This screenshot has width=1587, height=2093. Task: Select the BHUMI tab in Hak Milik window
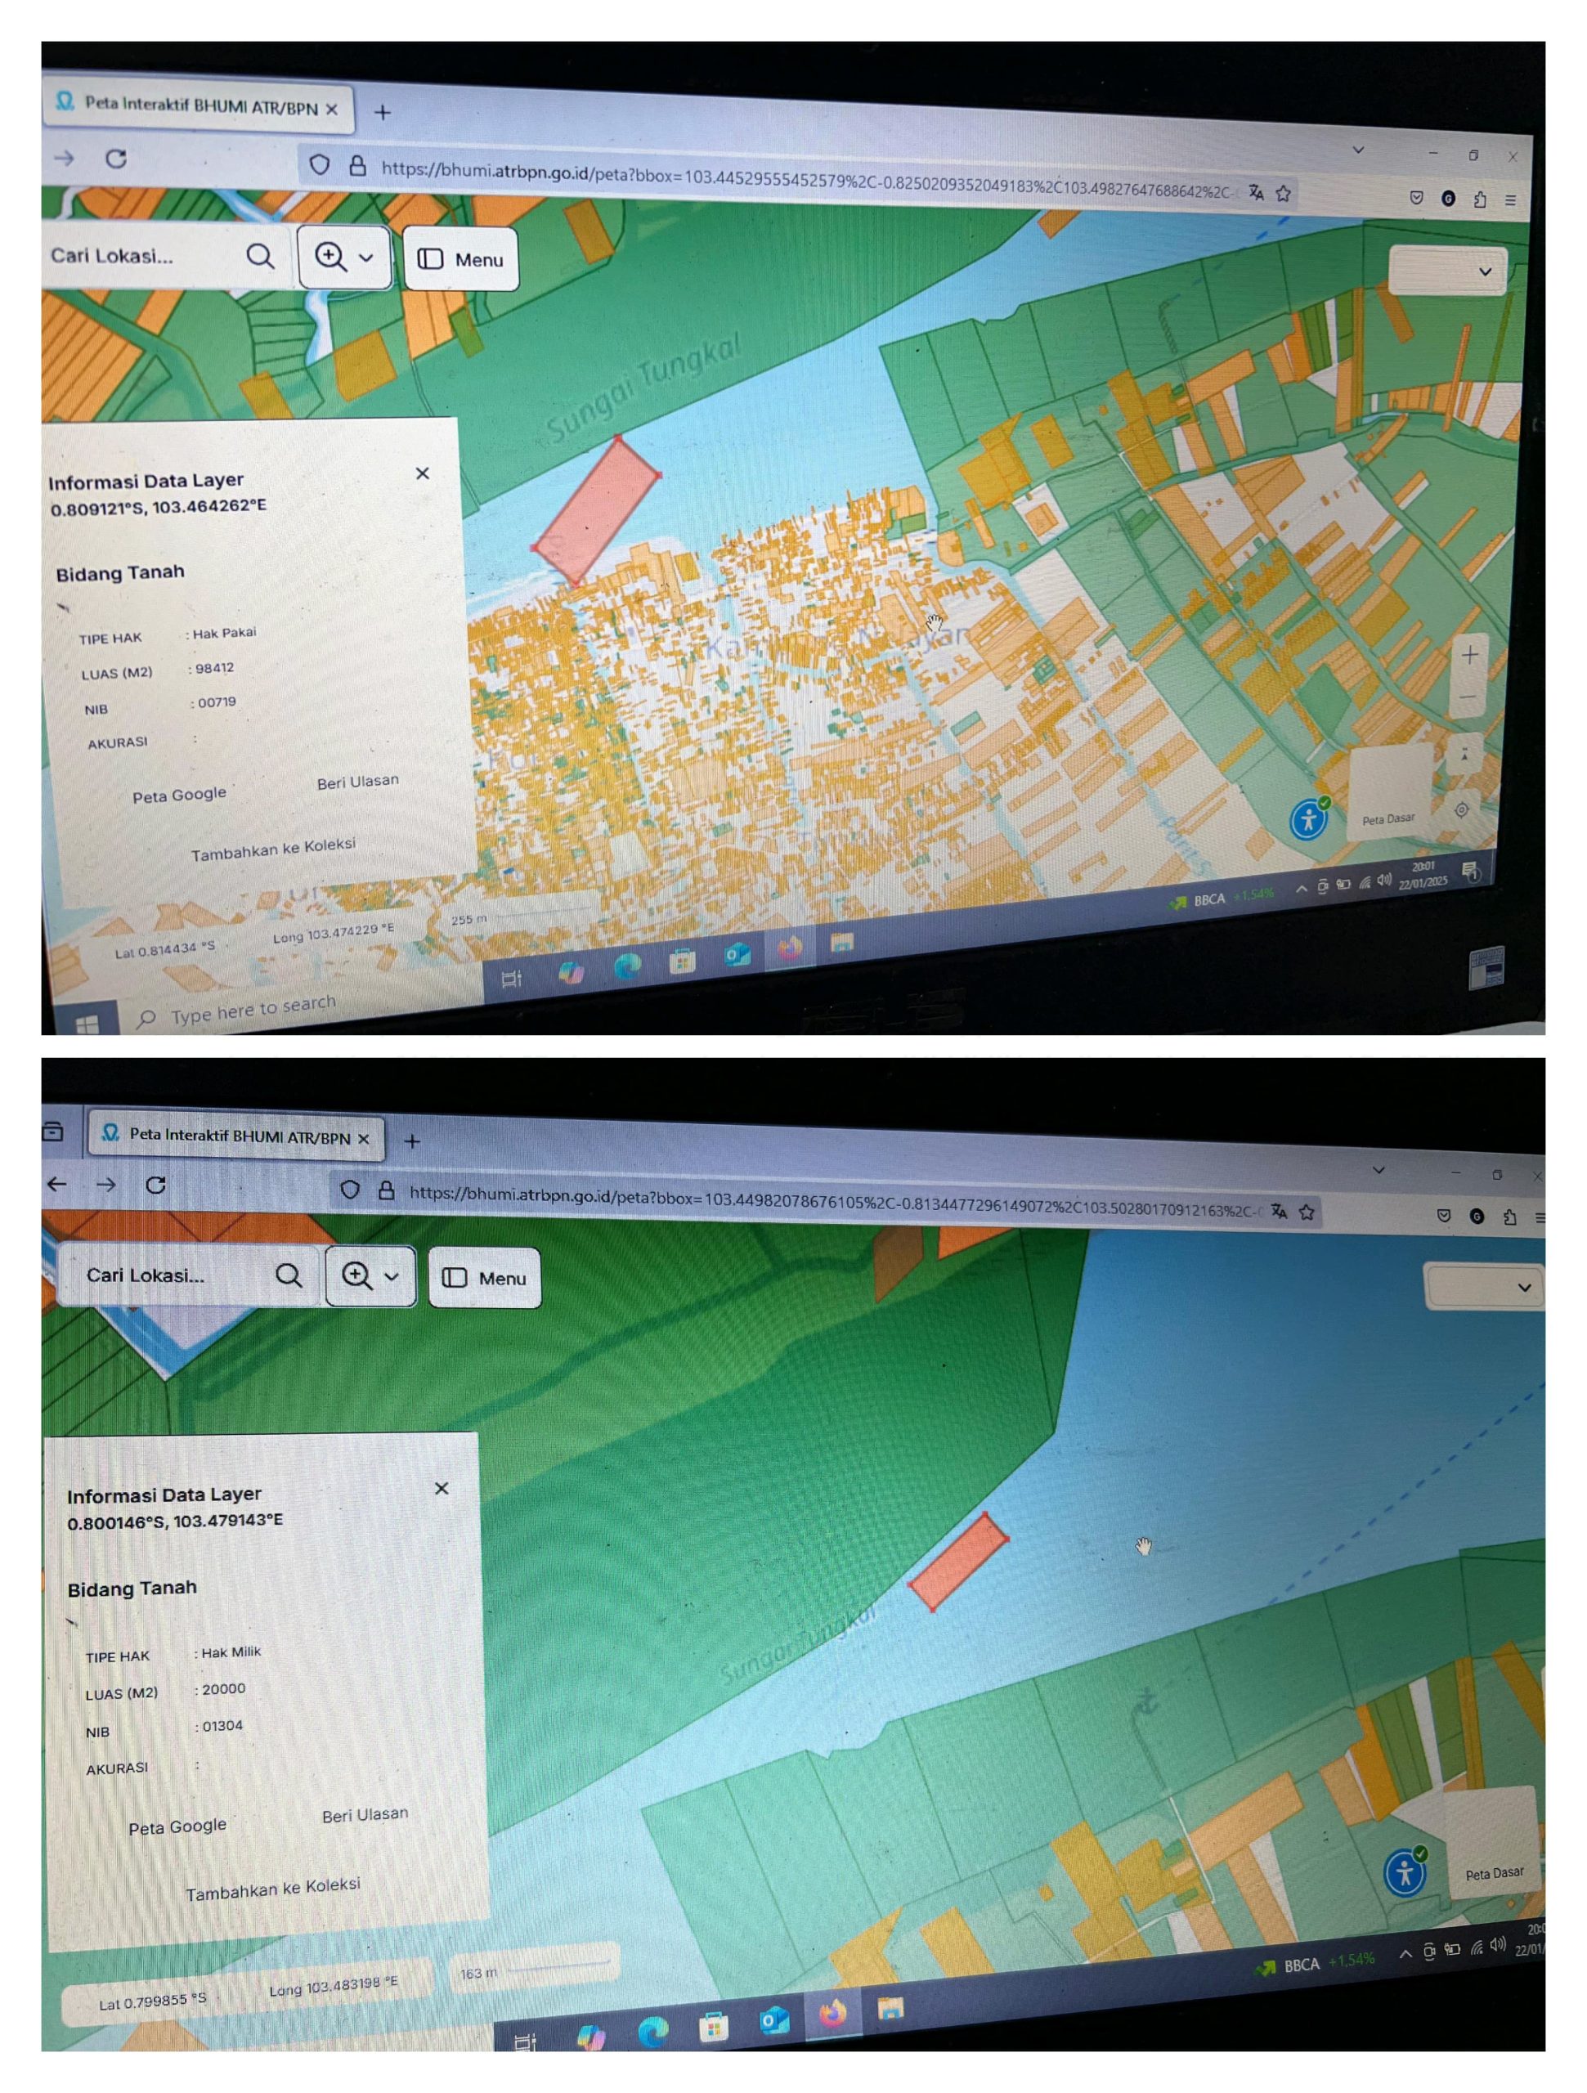[x=236, y=1136]
